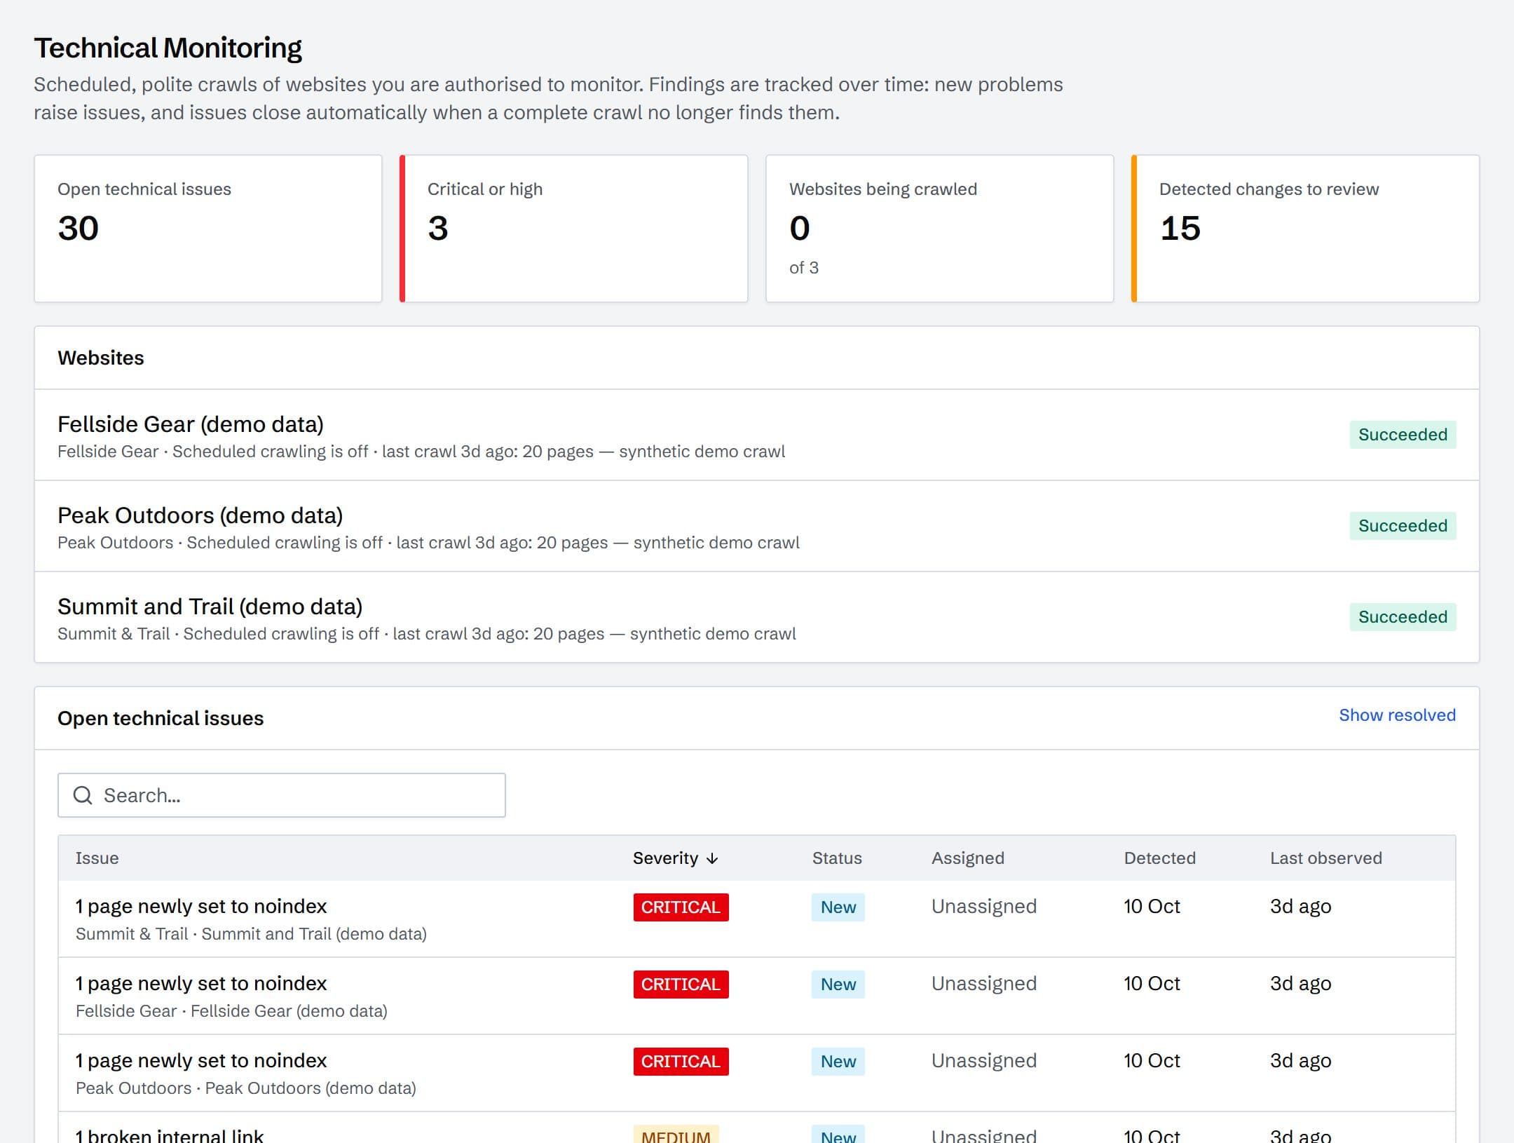Open the Show resolved link
The image size is (1514, 1143).
tap(1397, 715)
